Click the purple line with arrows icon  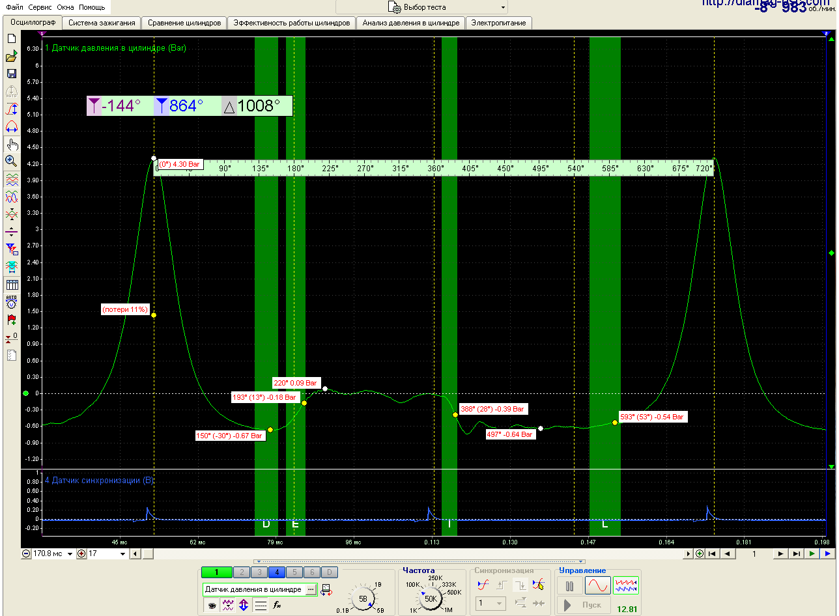(11, 231)
